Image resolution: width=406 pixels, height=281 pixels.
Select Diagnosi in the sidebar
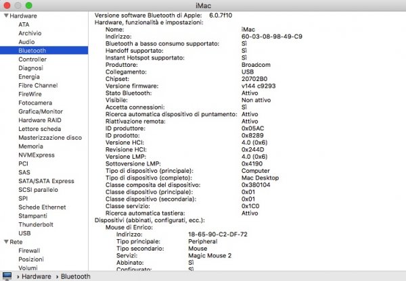pos(30,68)
